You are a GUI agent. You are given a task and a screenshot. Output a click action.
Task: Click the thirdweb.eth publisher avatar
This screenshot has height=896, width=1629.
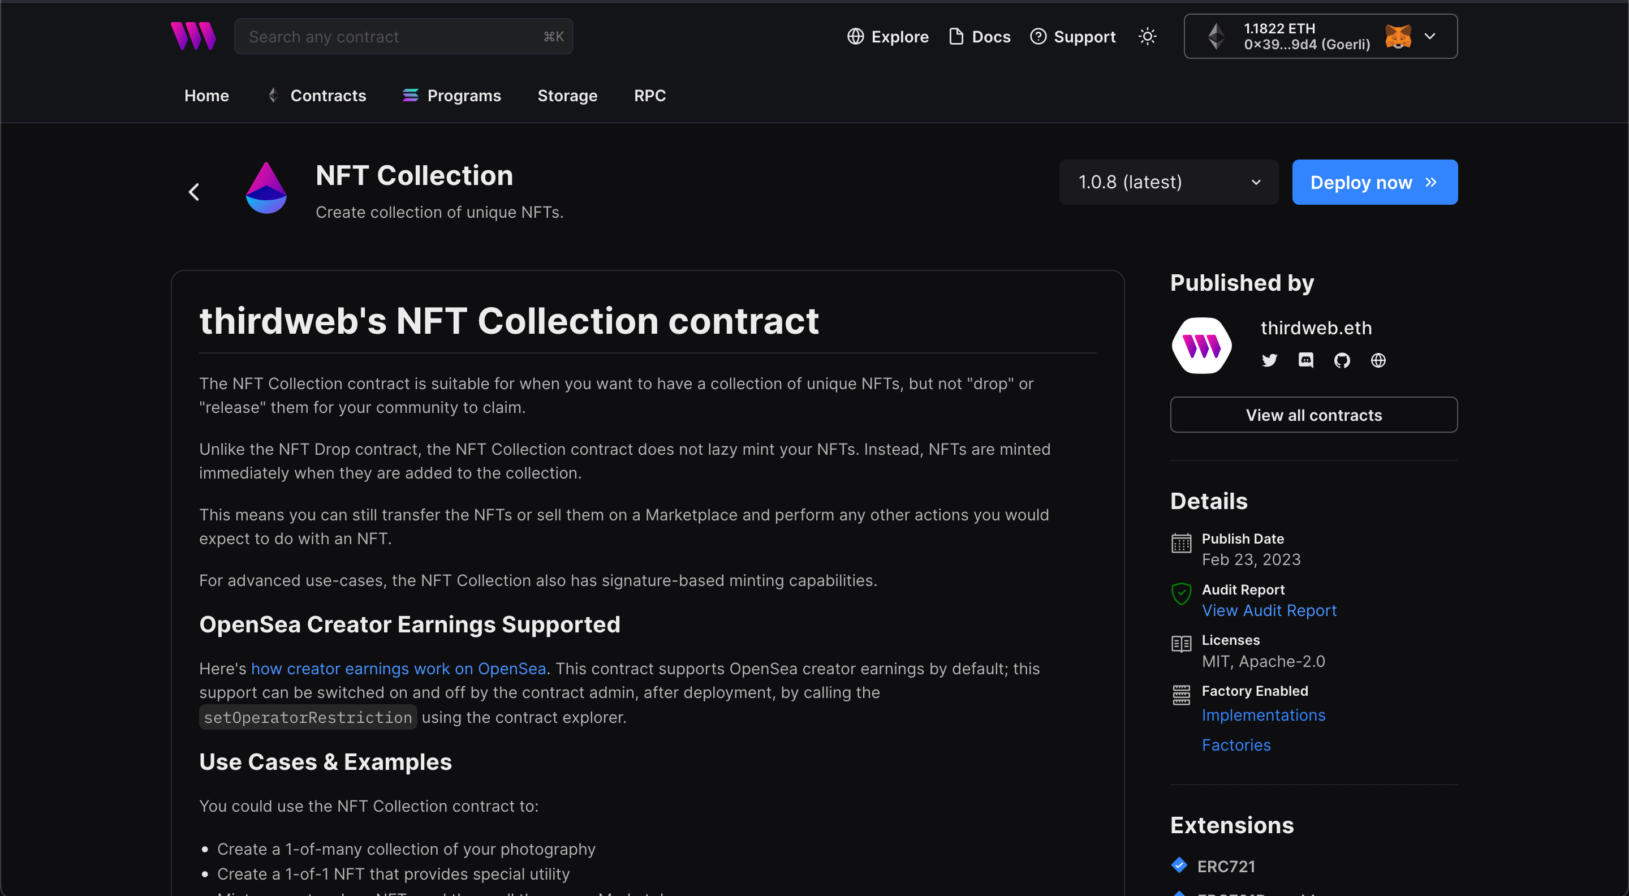point(1201,345)
